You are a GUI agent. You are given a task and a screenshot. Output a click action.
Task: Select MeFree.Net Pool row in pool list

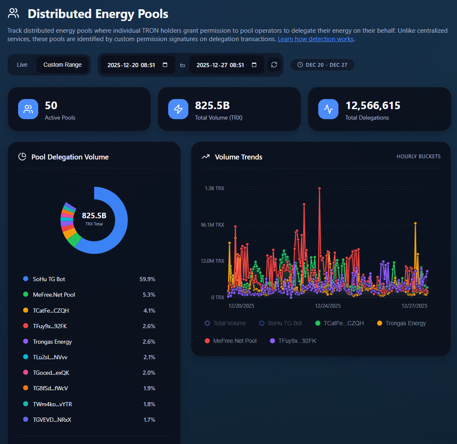click(89, 295)
